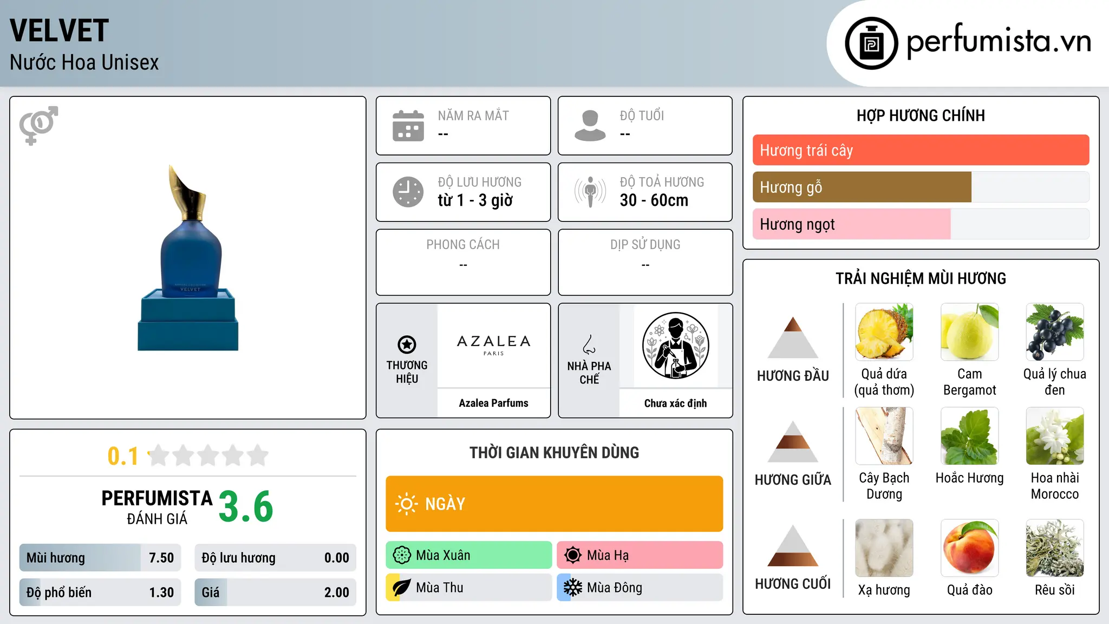Click the '30 - 60cm' sillage value
This screenshot has height=624, width=1109.
tap(654, 200)
